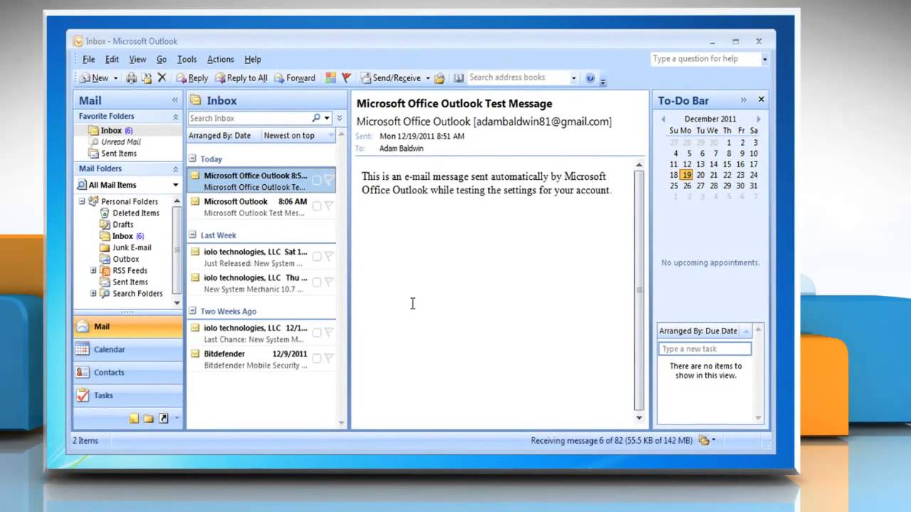Screen dimensions: 911x512
Task: Minimize the Mail navigation pane chevron
Action: pyautogui.click(x=175, y=100)
